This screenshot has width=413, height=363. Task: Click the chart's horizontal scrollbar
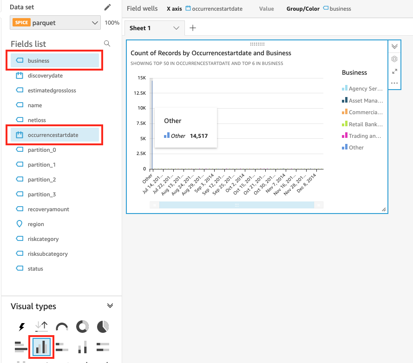coord(236,205)
